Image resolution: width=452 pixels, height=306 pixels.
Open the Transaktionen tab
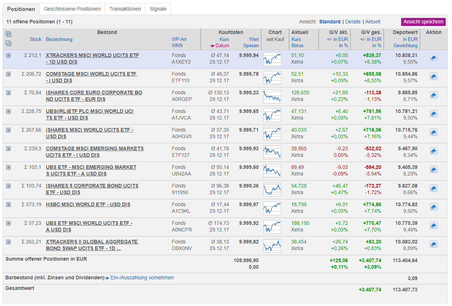coord(125,9)
